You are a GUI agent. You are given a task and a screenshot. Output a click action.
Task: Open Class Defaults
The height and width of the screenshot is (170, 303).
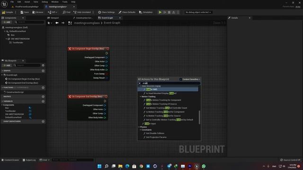(x=127, y=12)
